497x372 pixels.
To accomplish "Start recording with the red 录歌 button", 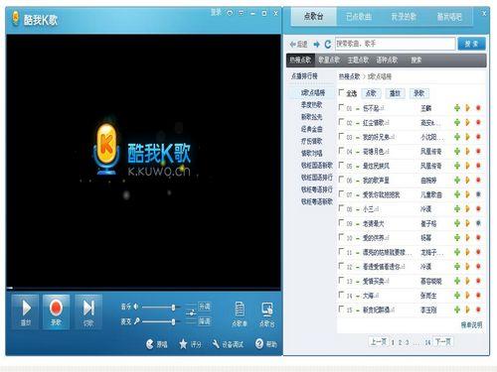I will pyautogui.click(x=56, y=311).
